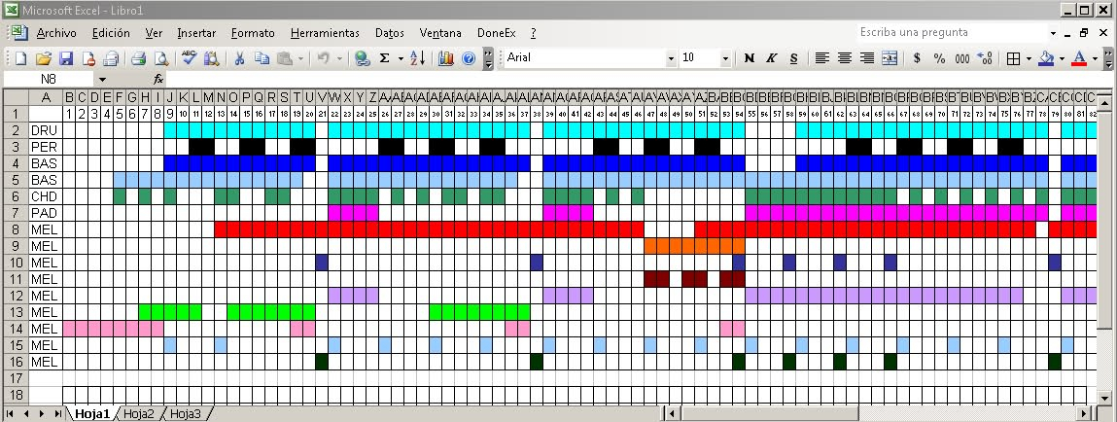Viewport: 1117px width, 422px height.
Task: Click the Undo arrow icon
Action: point(324,58)
